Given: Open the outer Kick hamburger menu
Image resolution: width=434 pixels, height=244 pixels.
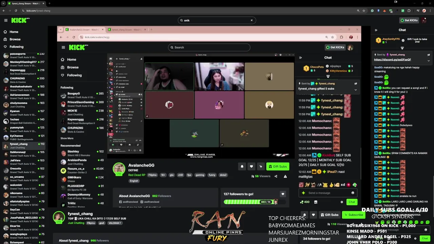Looking at the screenshot, I should point(6,20).
